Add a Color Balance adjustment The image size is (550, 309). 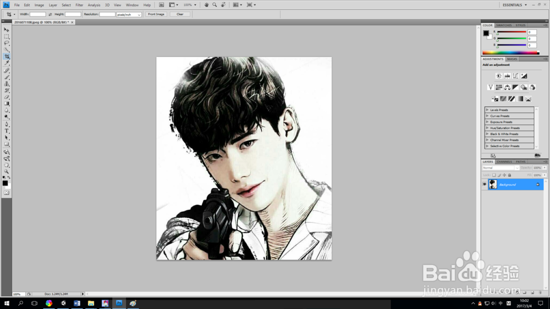point(507,87)
